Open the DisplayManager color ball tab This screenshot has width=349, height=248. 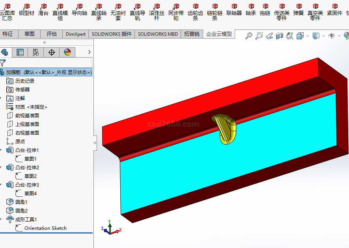(67, 52)
